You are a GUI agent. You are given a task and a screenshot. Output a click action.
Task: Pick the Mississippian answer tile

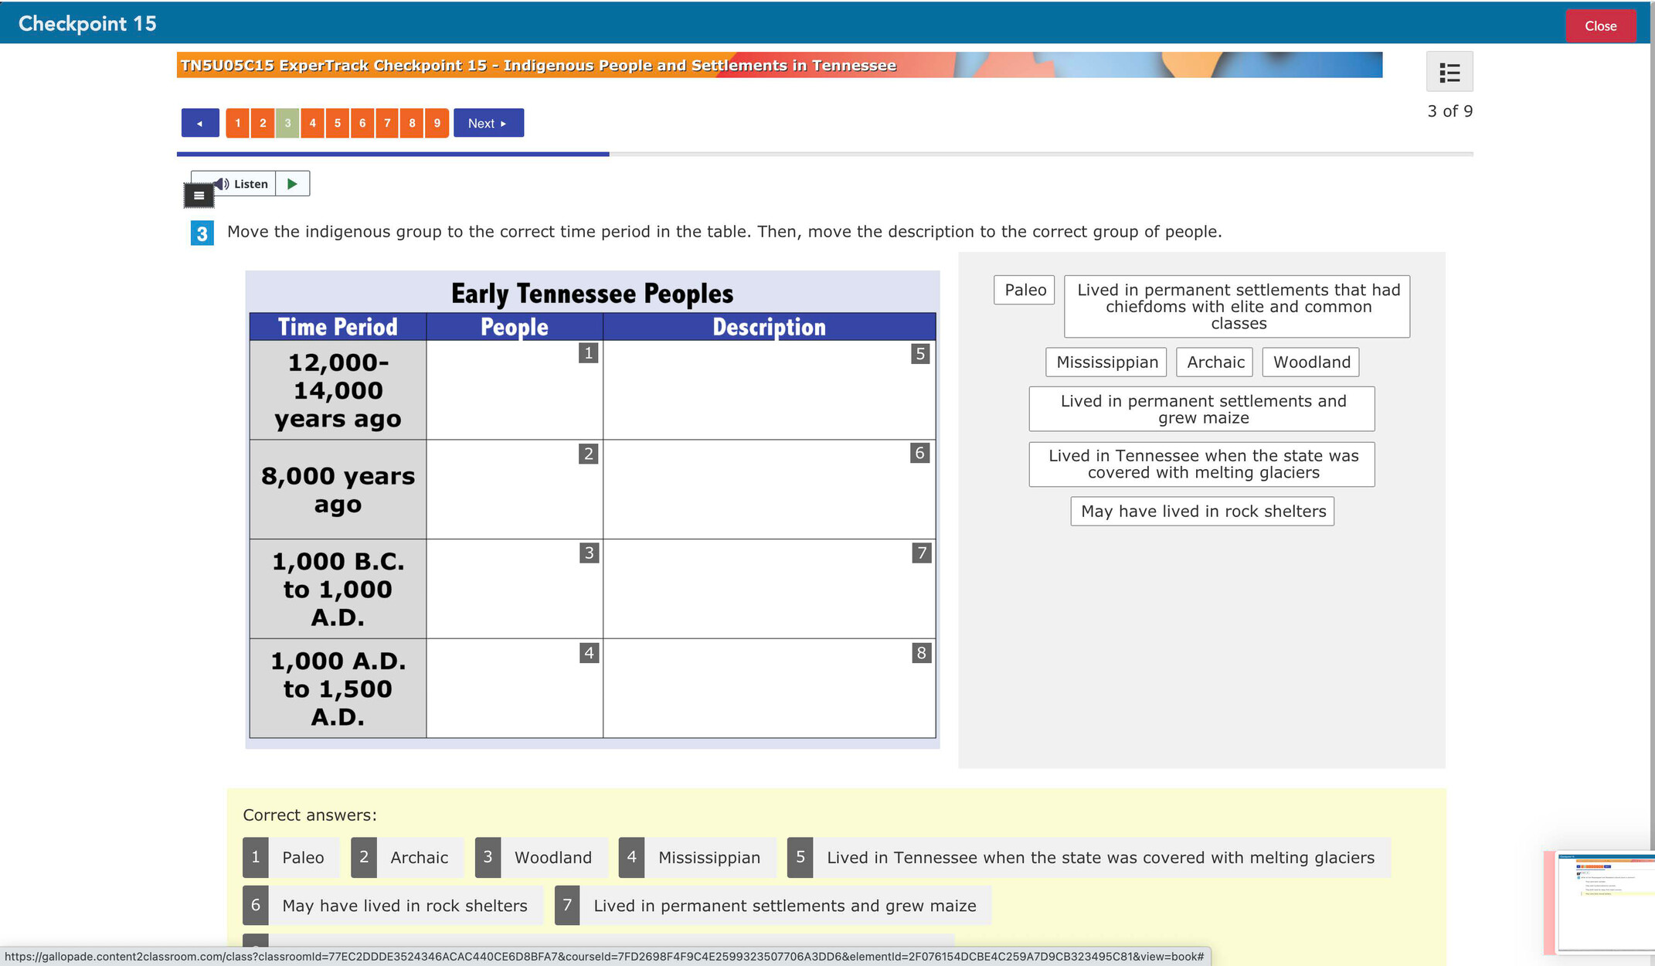click(1106, 362)
